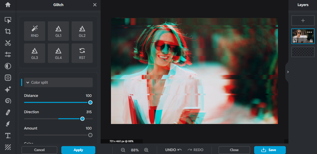Toggle the layer lock icon
The width and height of the screenshot is (317, 154).
tap(311, 41)
